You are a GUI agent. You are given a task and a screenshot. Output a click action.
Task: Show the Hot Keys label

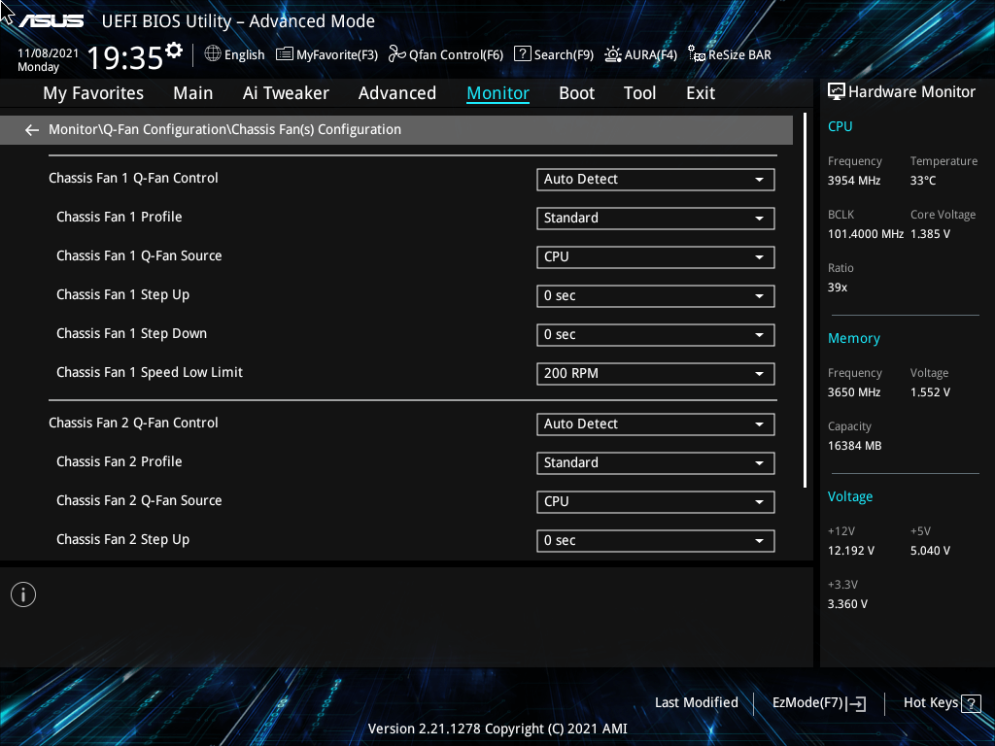click(931, 703)
